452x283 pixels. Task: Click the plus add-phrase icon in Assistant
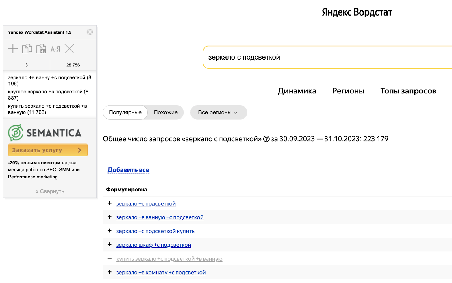(13, 49)
